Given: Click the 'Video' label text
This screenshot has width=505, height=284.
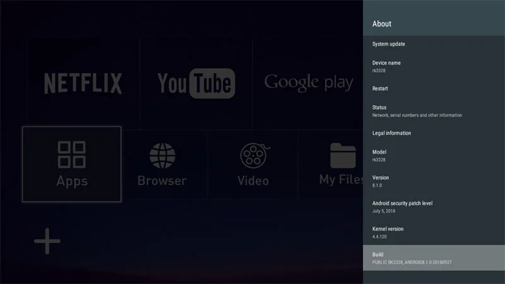Looking at the screenshot, I should (253, 180).
